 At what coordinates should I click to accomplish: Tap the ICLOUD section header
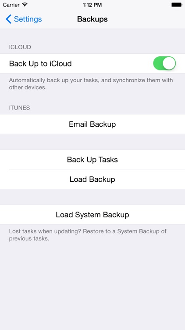[x=20, y=47]
